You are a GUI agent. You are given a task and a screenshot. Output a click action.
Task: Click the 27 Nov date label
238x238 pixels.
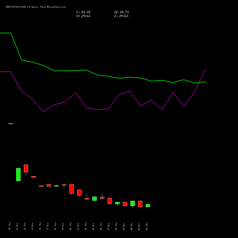click(x=109, y=226)
